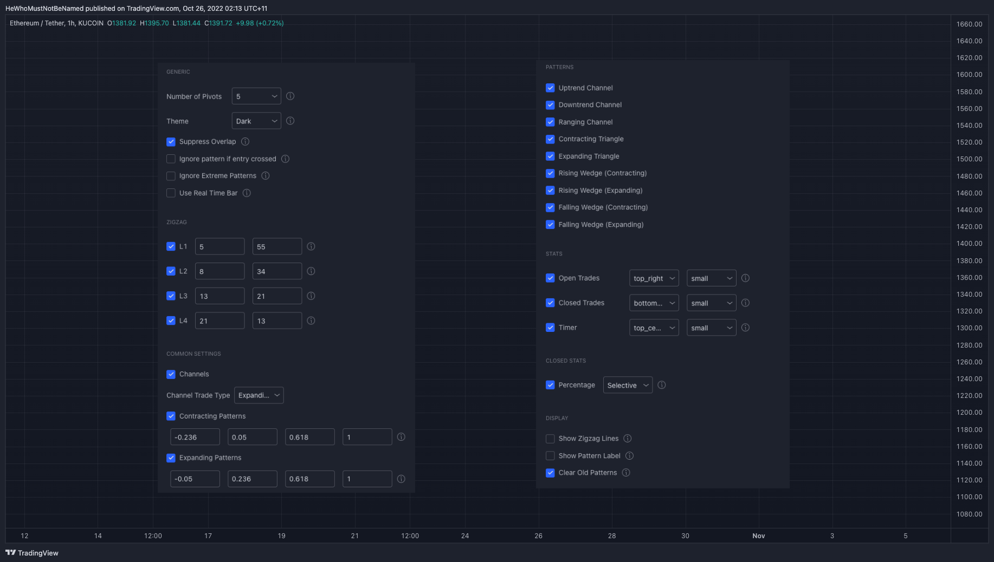Toggle the Timer stats checkbox
994x562 pixels.
coord(550,328)
